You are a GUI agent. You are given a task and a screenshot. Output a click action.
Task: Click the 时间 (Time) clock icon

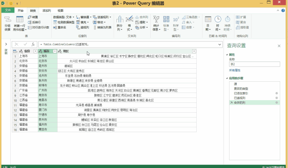click(218, 19)
